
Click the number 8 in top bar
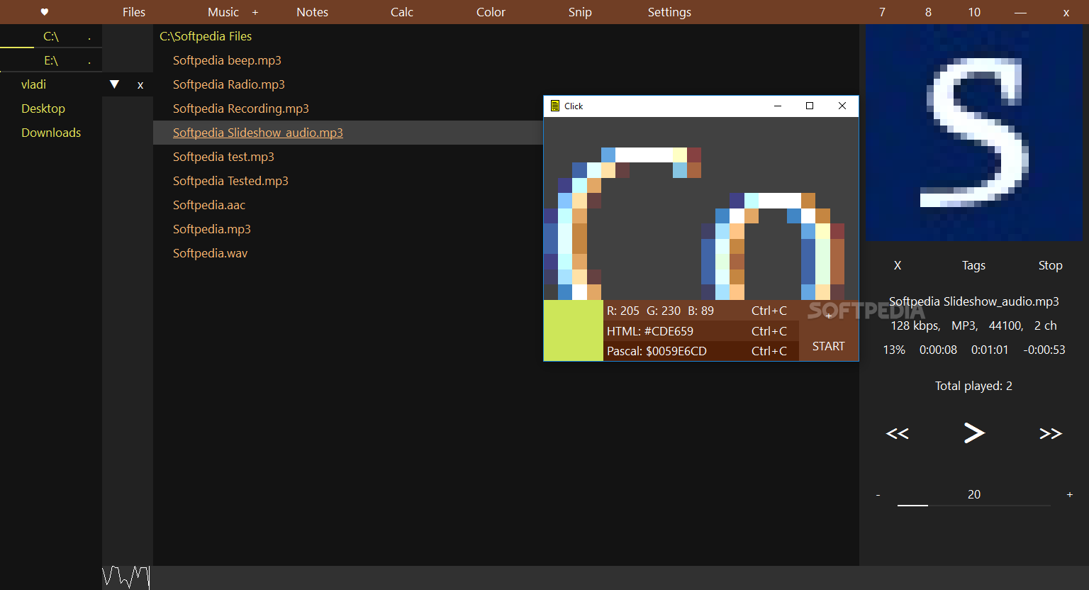click(928, 12)
